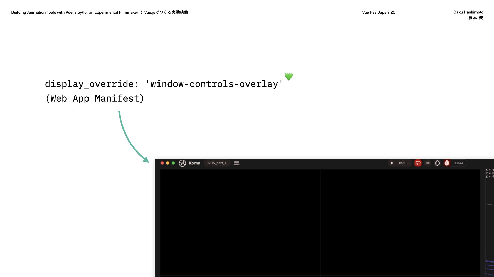The width and height of the screenshot is (494, 277).
Task: Click the XYZ coordinates readout
Action: point(489,173)
